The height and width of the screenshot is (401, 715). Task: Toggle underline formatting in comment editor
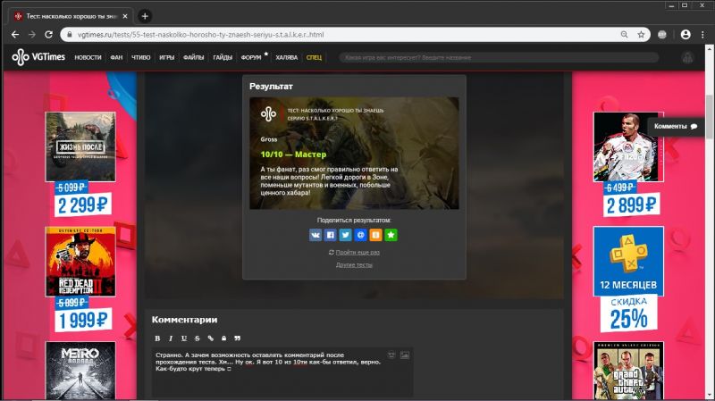[184, 338]
